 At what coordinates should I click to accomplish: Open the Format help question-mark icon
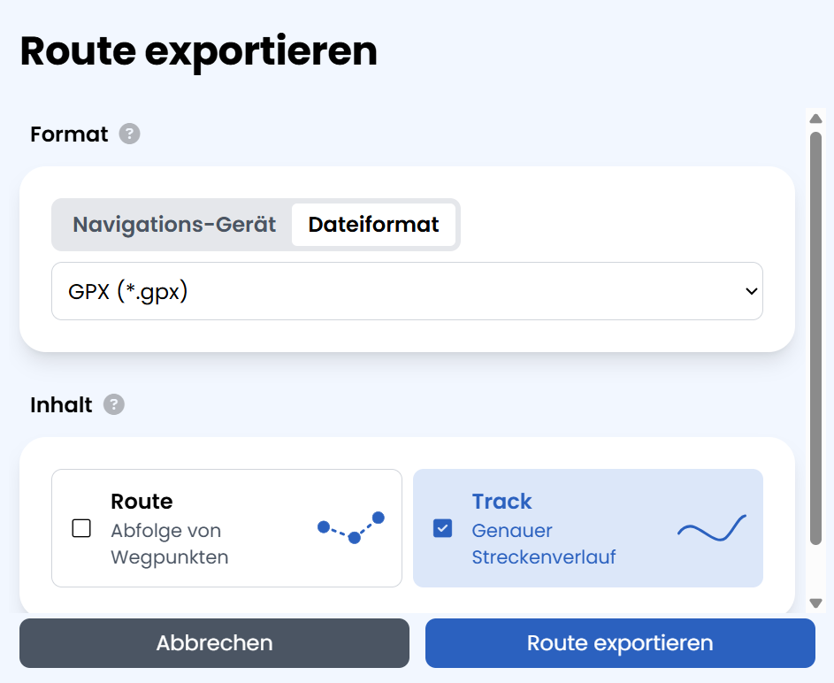[129, 134]
